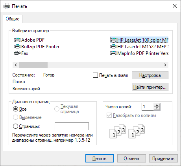
Task: Decrease Число копий with the down arrow
Action: (x=157, y=108)
